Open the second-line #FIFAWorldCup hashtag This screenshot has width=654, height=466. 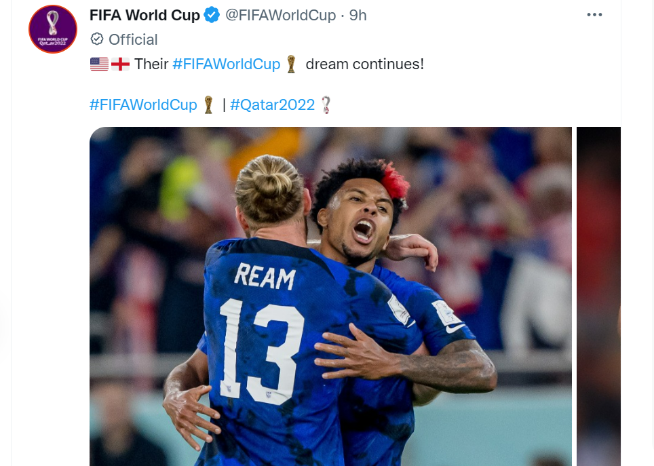click(143, 104)
